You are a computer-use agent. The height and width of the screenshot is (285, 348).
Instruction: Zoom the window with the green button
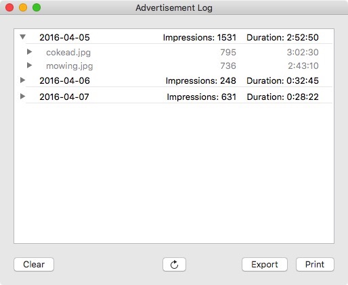click(37, 7)
